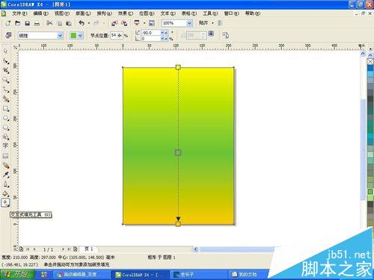Expand the Application Launcher dropdown arrow
The height and width of the screenshot is (280, 374).
coord(144,23)
